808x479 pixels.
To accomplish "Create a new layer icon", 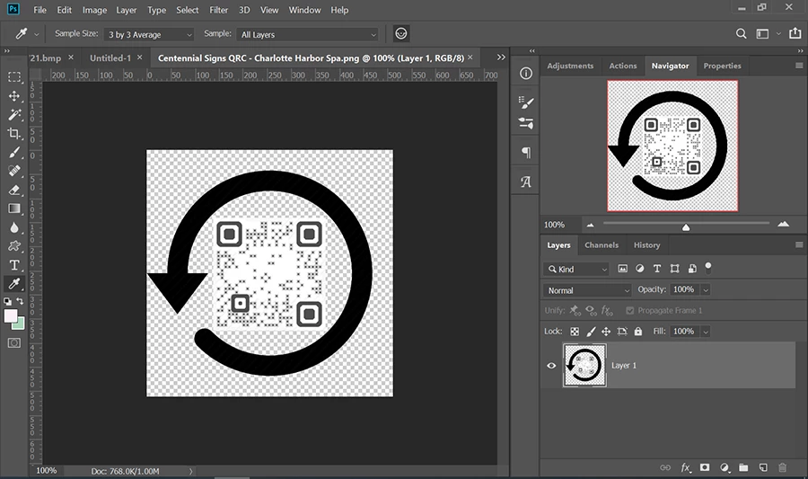I will [763, 467].
